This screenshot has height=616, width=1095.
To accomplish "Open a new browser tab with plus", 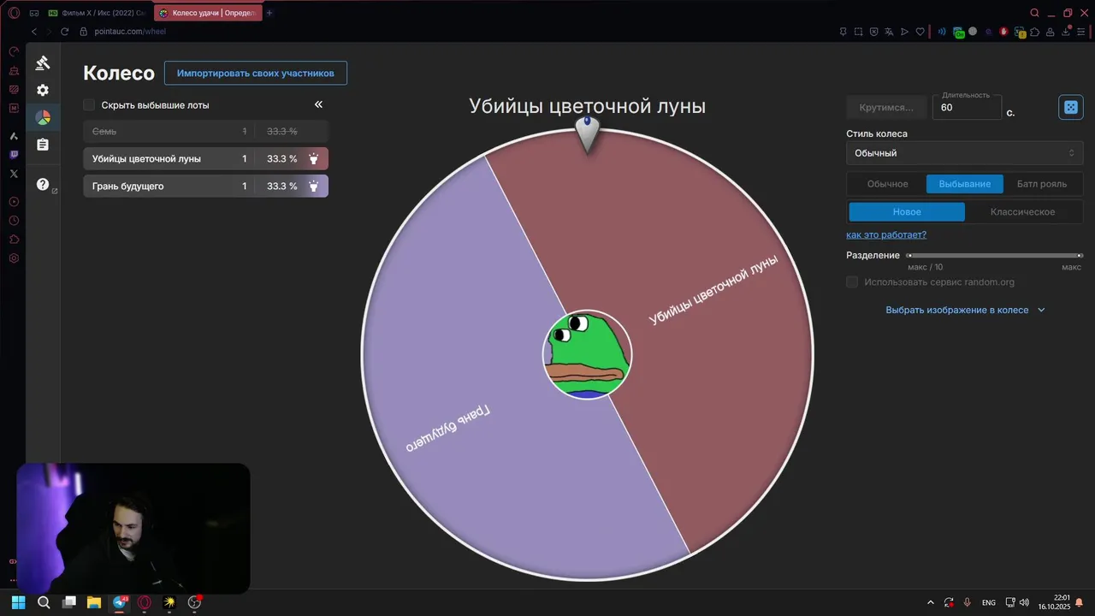I will click(269, 13).
